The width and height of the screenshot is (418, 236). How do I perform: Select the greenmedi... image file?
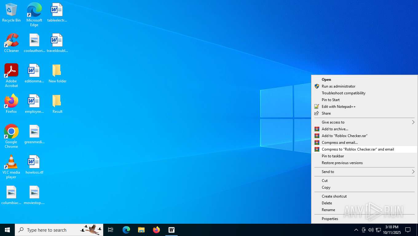pos(34,135)
